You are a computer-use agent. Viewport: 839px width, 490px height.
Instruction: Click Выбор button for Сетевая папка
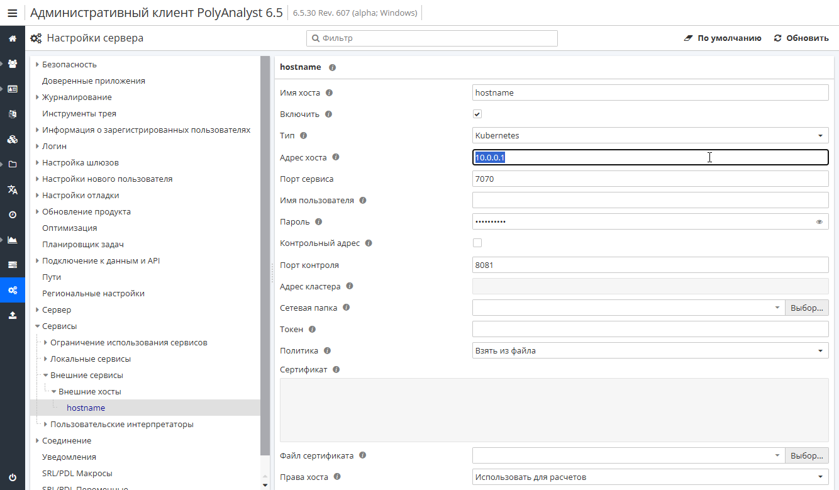point(806,308)
